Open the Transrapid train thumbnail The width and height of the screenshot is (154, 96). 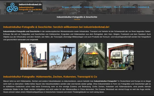coord(120,56)
